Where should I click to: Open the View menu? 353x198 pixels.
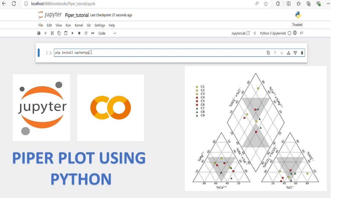pyautogui.click(x=59, y=25)
